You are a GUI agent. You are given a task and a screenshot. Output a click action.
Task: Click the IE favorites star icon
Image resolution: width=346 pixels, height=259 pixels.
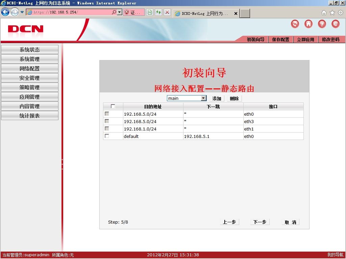click(x=332, y=12)
